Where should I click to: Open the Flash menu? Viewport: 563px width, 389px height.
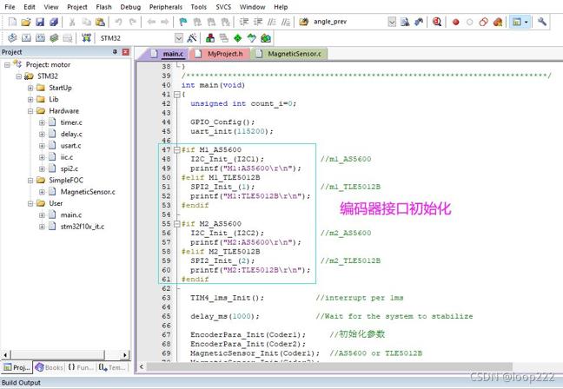[x=103, y=7]
